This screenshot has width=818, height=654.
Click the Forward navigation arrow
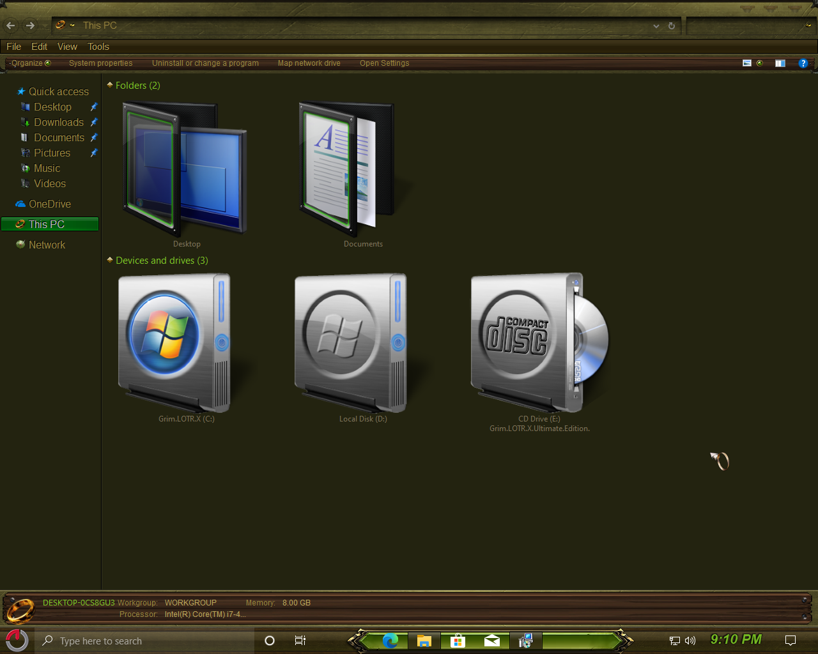pyautogui.click(x=30, y=26)
